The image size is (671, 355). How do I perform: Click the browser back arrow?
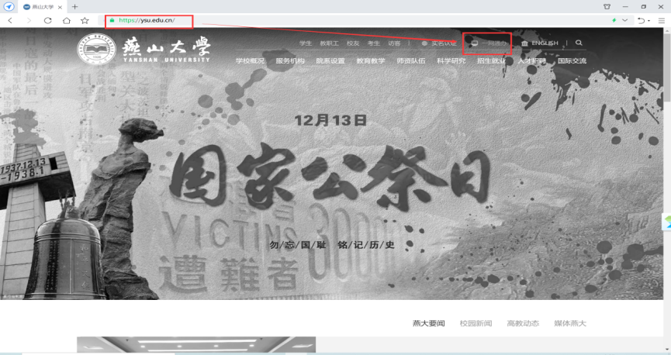[9, 20]
